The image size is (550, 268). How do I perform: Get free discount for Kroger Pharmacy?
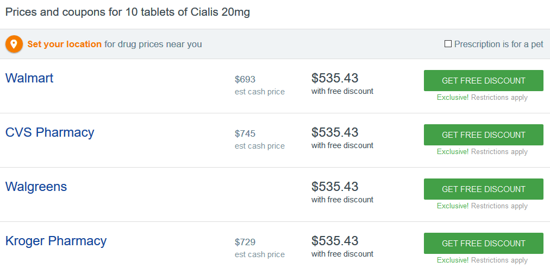[x=483, y=244]
